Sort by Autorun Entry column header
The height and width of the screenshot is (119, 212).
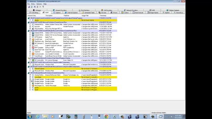32,16
